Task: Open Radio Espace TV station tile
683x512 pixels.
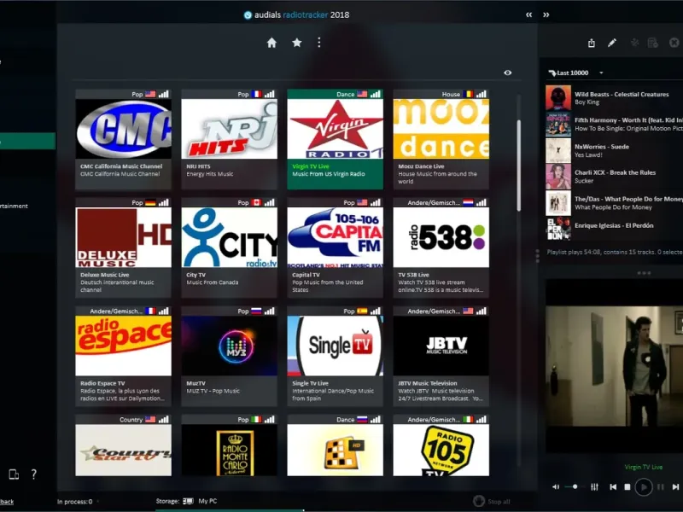Action: pos(123,356)
